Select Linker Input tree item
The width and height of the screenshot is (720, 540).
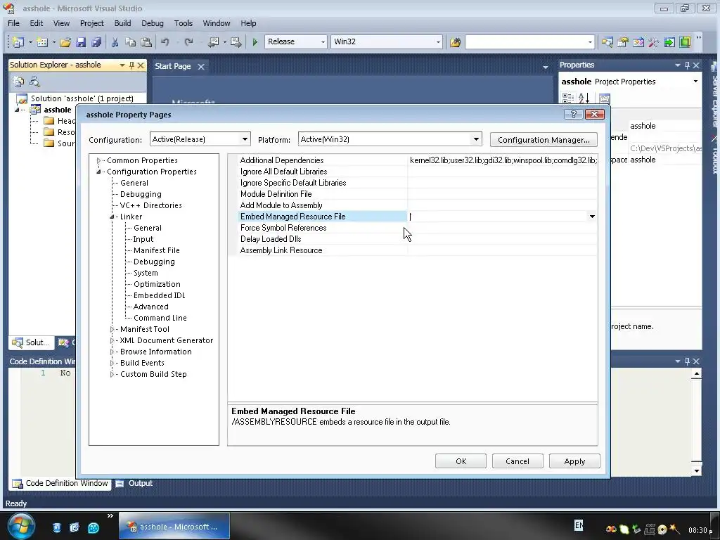coord(143,239)
